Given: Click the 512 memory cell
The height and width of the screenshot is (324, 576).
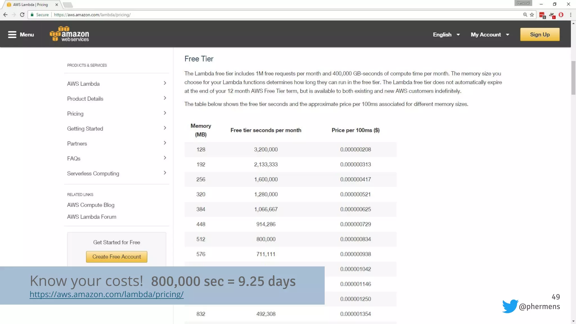Looking at the screenshot, I should (x=201, y=239).
